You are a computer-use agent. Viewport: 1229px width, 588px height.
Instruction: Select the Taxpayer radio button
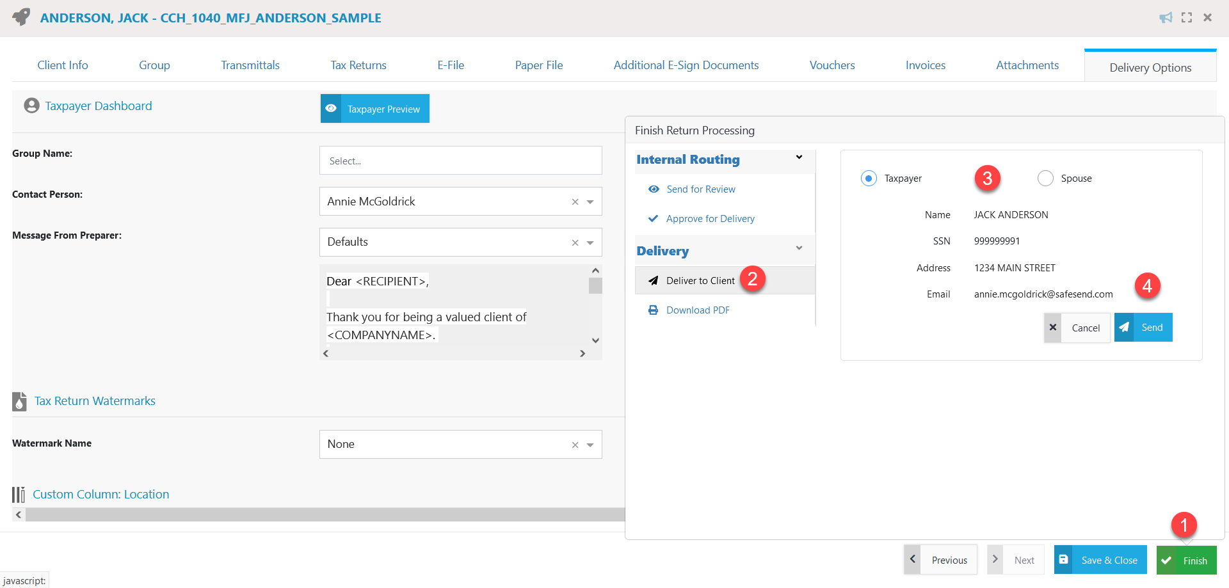pos(869,178)
